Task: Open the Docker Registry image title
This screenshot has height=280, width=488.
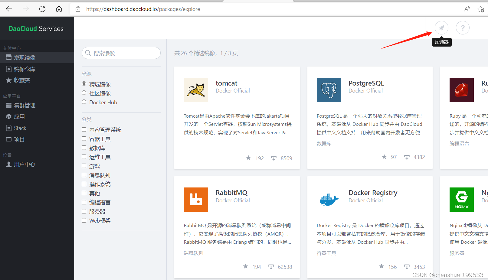Action: tap(373, 193)
